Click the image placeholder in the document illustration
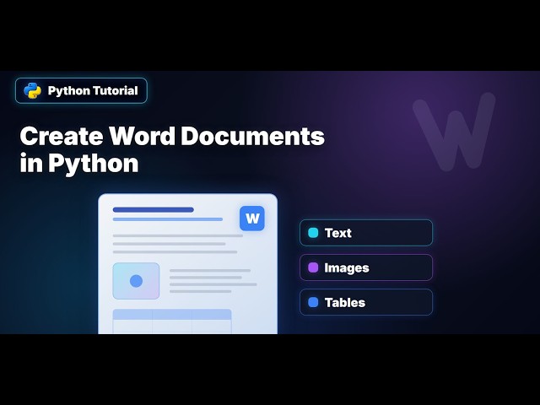Image resolution: width=540 pixels, height=405 pixels. coord(136,281)
